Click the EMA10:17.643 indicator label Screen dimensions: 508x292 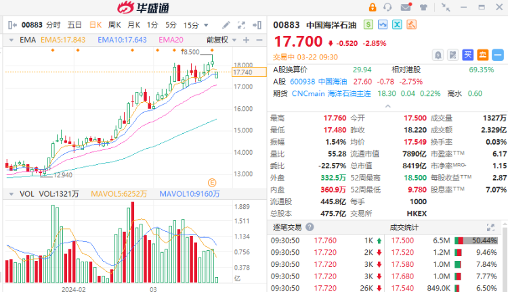pos(122,40)
